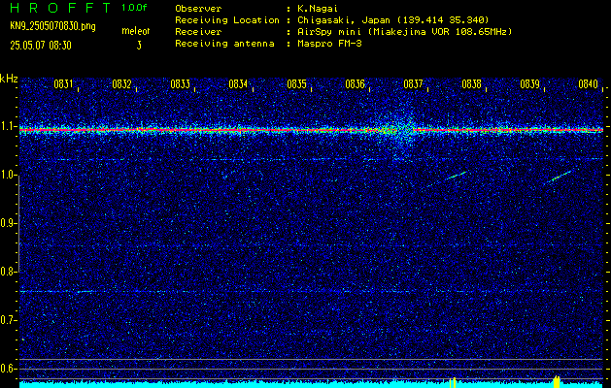The width and height of the screenshot is (611, 388).
Task: Click the yellow detection marker below 0838 echo
Action: pos(453,382)
